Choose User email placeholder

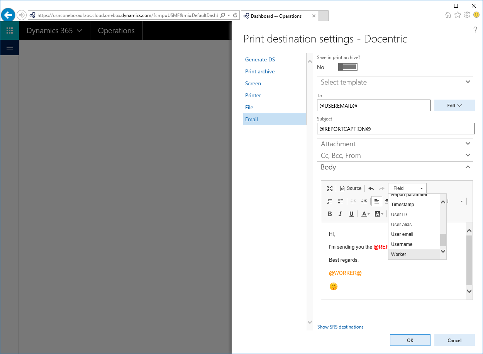414,234
